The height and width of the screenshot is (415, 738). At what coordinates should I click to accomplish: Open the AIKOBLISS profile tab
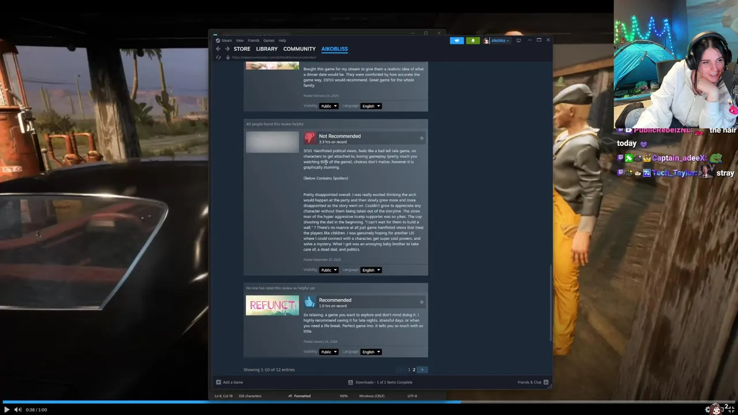point(334,49)
